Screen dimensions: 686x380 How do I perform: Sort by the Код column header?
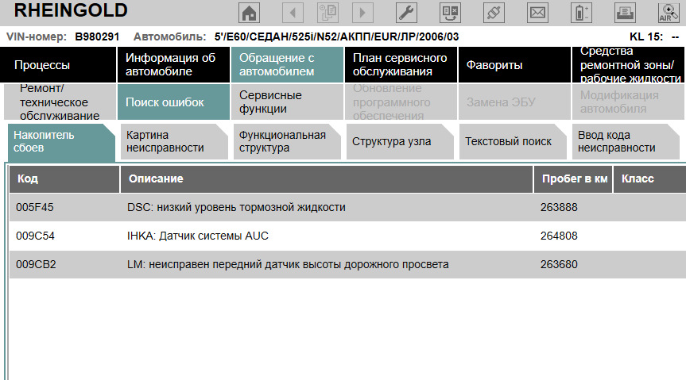[x=64, y=178]
